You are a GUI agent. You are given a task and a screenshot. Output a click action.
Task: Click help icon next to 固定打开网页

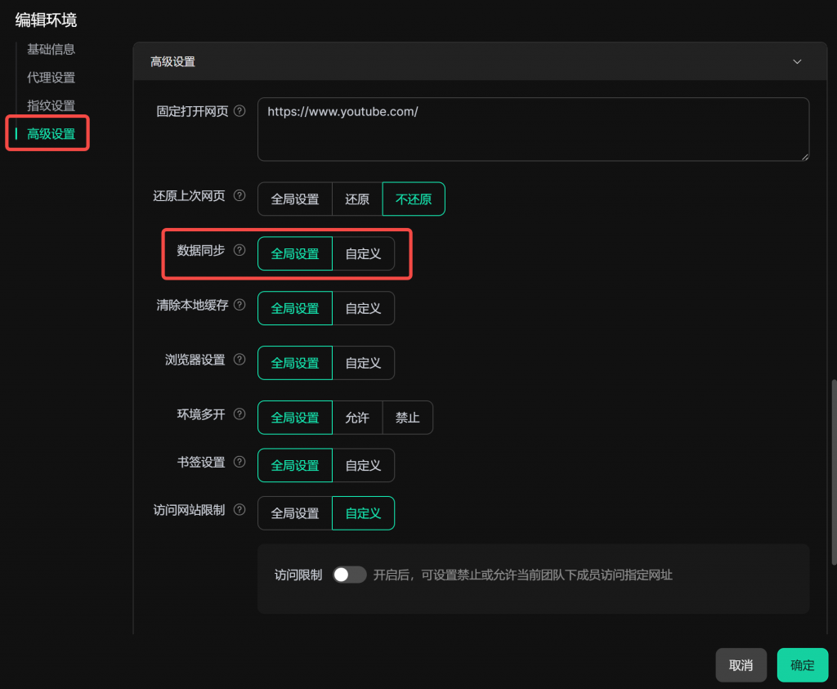[x=239, y=111]
